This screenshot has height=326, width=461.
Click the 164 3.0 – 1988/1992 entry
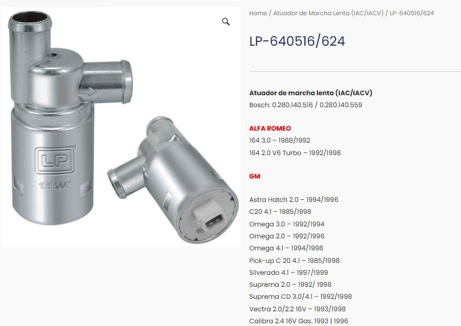[x=279, y=140]
